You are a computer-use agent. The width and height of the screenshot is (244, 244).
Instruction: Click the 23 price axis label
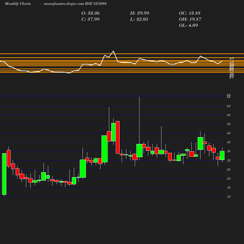(229, 179)
